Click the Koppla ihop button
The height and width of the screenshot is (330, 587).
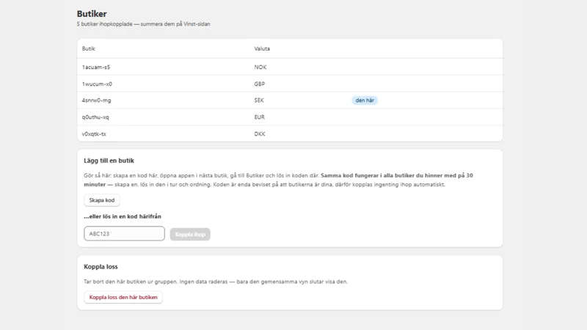[190, 234]
